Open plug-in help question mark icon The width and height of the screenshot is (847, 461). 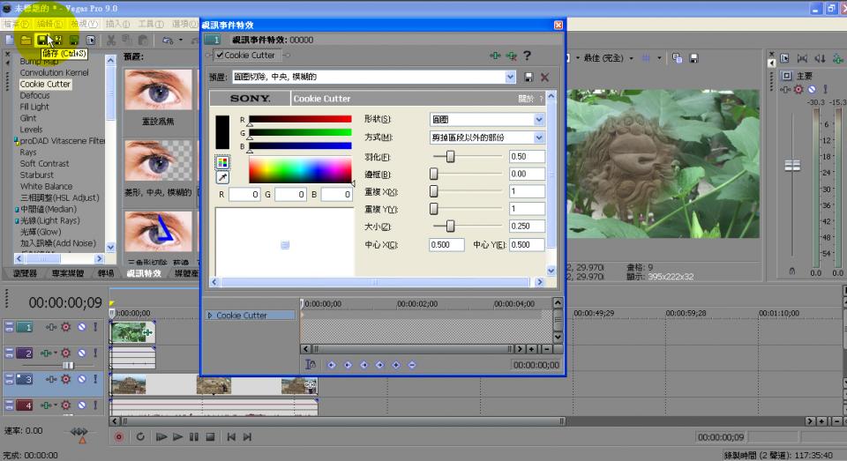click(528, 56)
